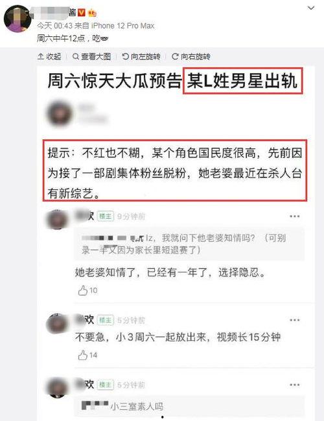Rotate image left with 向左旋转
324x421 pixels.
tap(141, 56)
